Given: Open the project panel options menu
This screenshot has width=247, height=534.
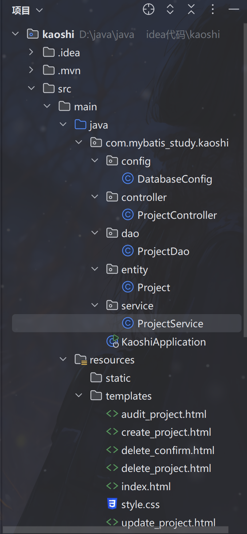Looking at the screenshot, I should [x=213, y=10].
